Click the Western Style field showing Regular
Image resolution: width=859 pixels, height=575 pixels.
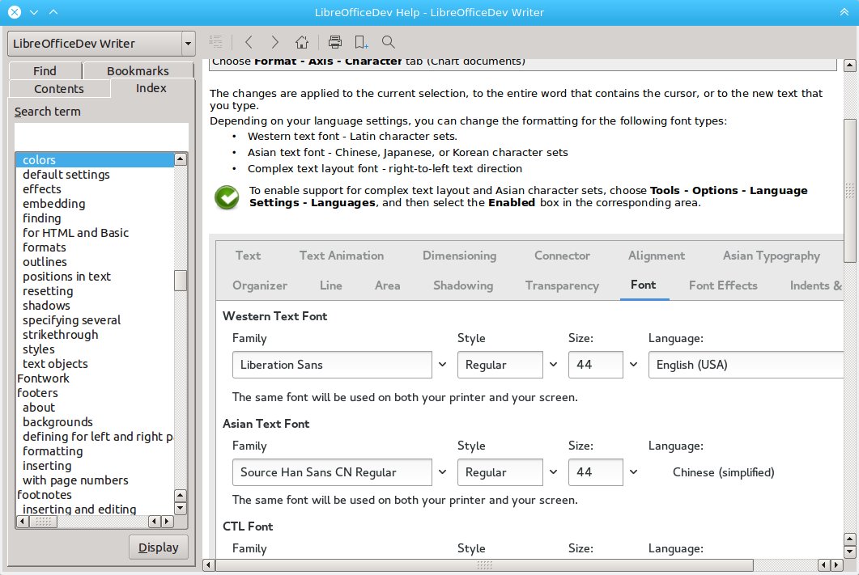(x=500, y=365)
